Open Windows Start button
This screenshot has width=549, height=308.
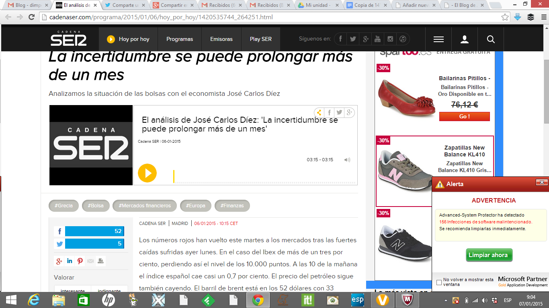coord(11,300)
